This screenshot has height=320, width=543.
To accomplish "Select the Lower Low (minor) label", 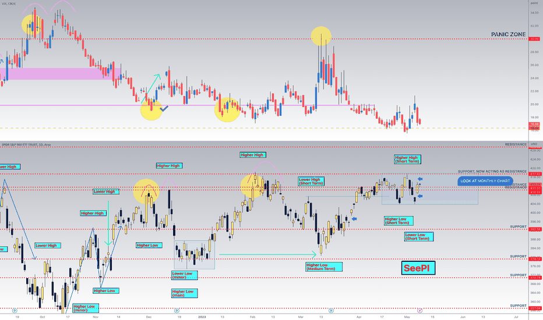I will [185, 275].
